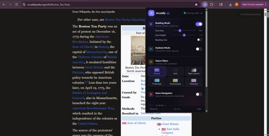Viewport: 269px width, 136px height.
Task: Enable the Reading Line switch
Action: click(x=200, y=40)
